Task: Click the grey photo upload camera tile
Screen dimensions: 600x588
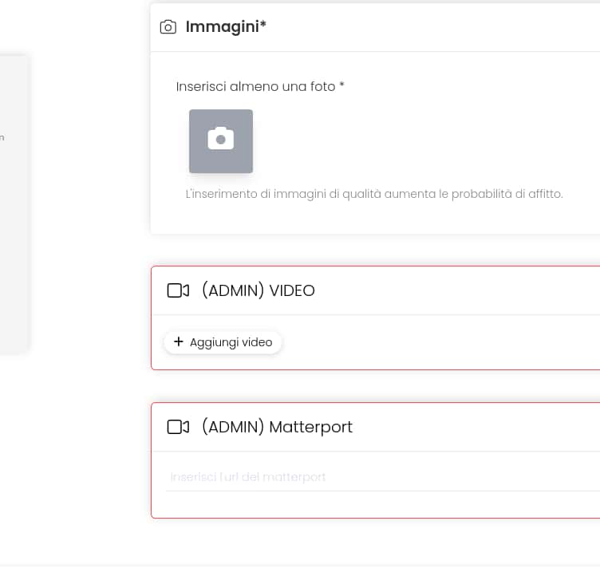Action: (221, 141)
